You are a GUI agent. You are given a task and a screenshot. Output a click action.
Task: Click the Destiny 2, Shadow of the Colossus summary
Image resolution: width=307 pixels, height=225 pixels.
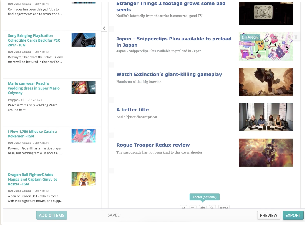click(35, 59)
